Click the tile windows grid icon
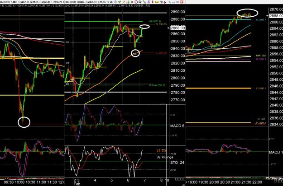283x186 pixels. click(x=178, y=2)
